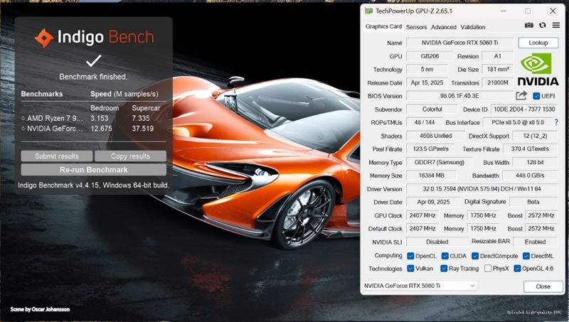Click the BIOS Version field
The width and height of the screenshot is (569, 322).
point(459,96)
